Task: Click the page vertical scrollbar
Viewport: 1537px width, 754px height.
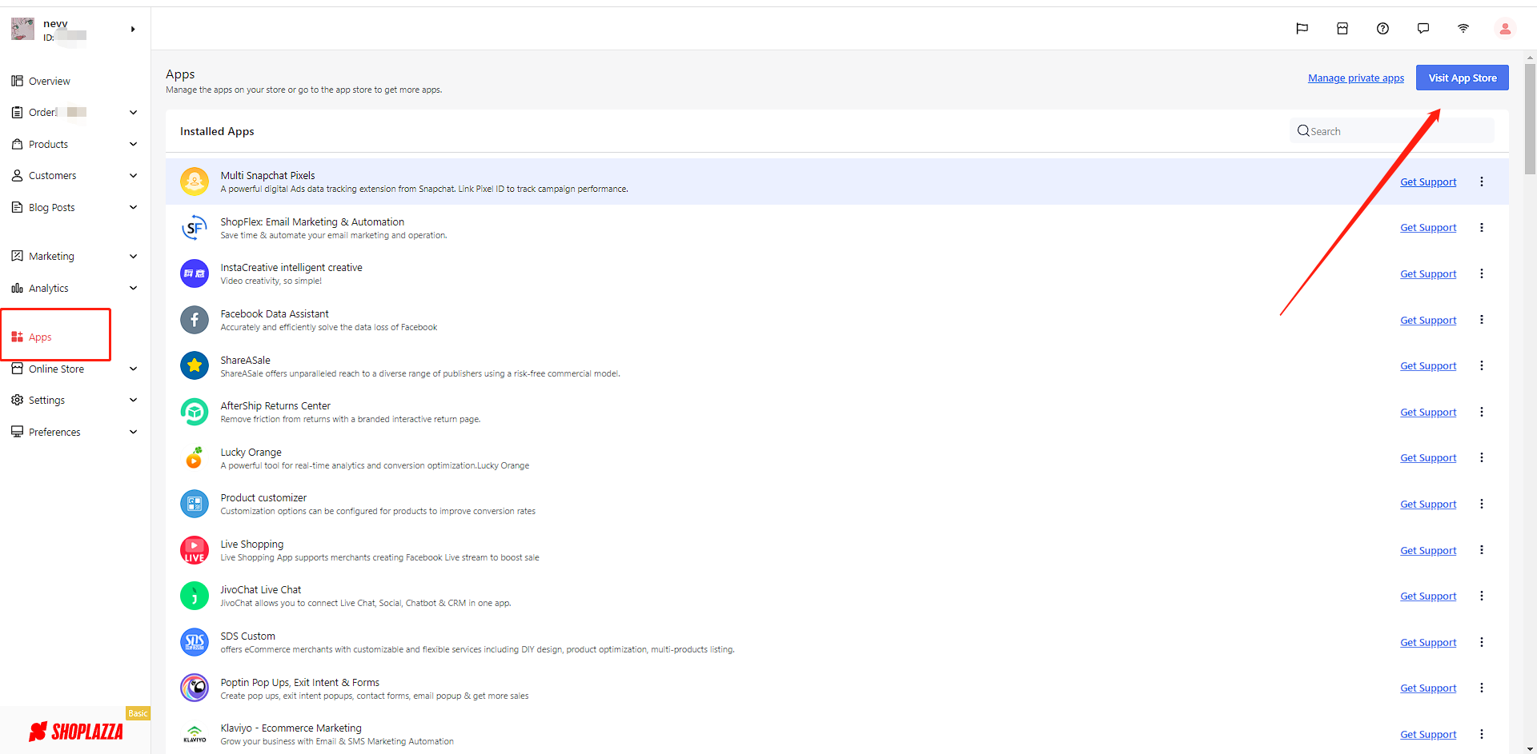Action: pos(1530,118)
